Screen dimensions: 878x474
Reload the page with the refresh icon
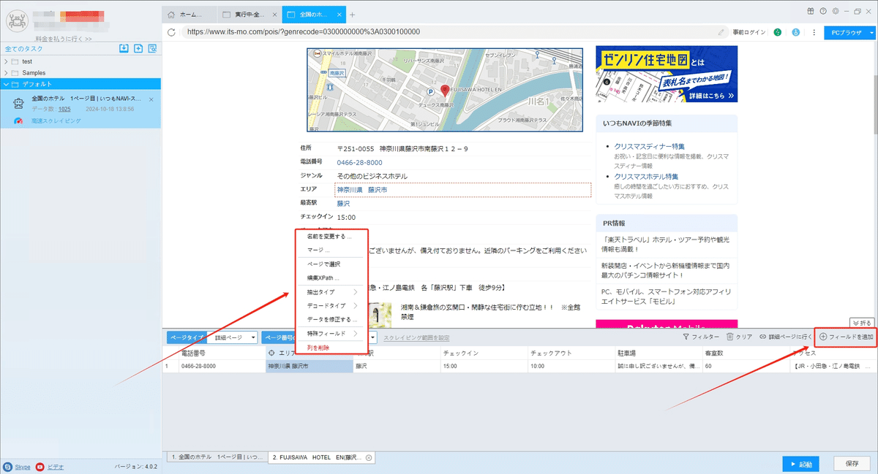(x=171, y=32)
